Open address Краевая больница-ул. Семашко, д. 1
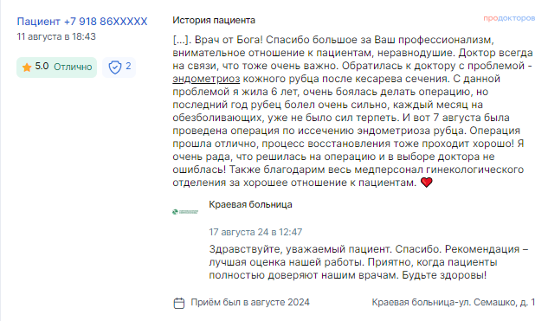548x321 pixels. [x=454, y=303]
